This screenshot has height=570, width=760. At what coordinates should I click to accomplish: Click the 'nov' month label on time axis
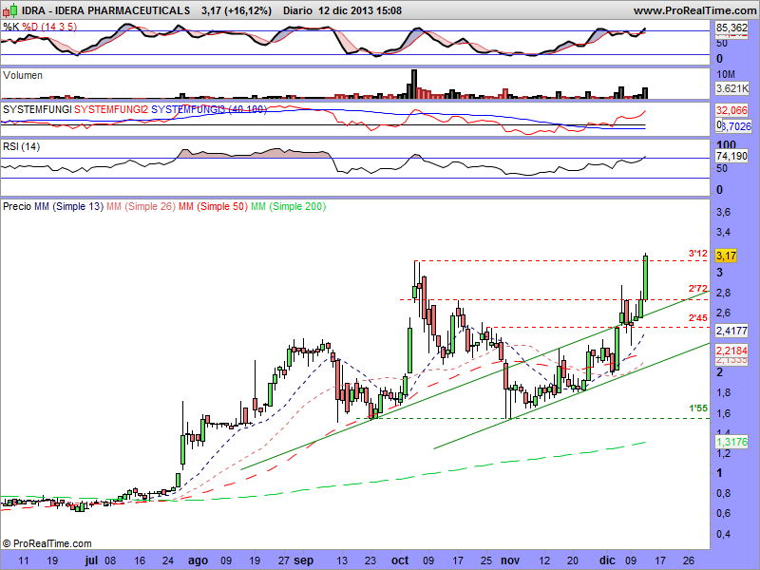click(510, 560)
